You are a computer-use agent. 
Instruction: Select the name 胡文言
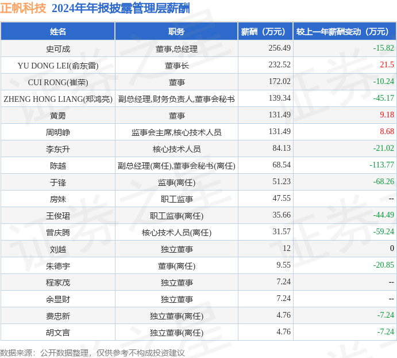[x=58, y=333]
